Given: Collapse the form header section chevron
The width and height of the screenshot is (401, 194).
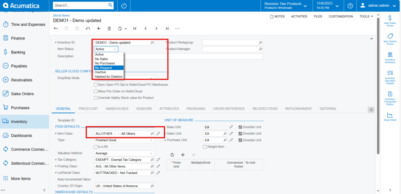Looking at the screenshot, I should (371, 39).
